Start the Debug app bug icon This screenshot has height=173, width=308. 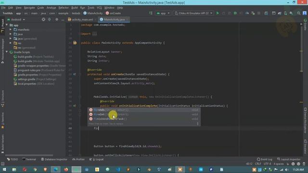(235, 13)
